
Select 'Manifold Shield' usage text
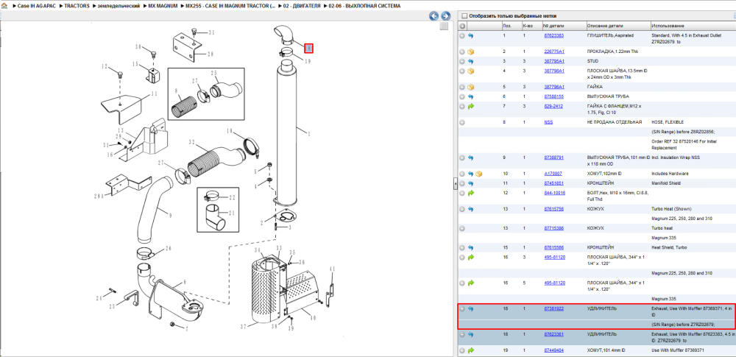tap(665, 183)
